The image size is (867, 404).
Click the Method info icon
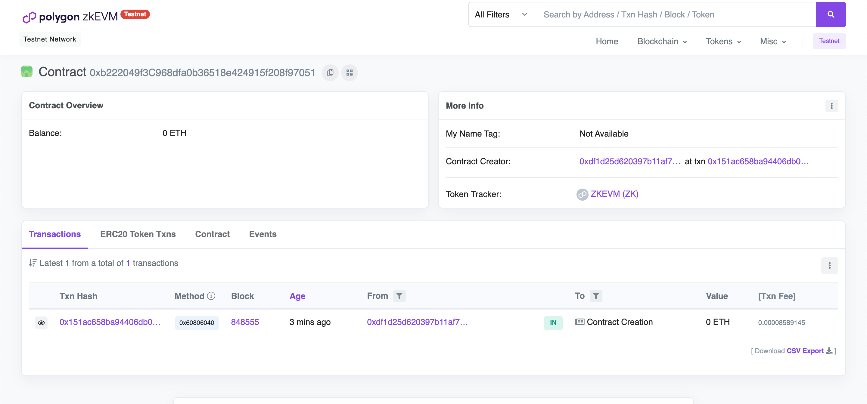click(x=211, y=296)
